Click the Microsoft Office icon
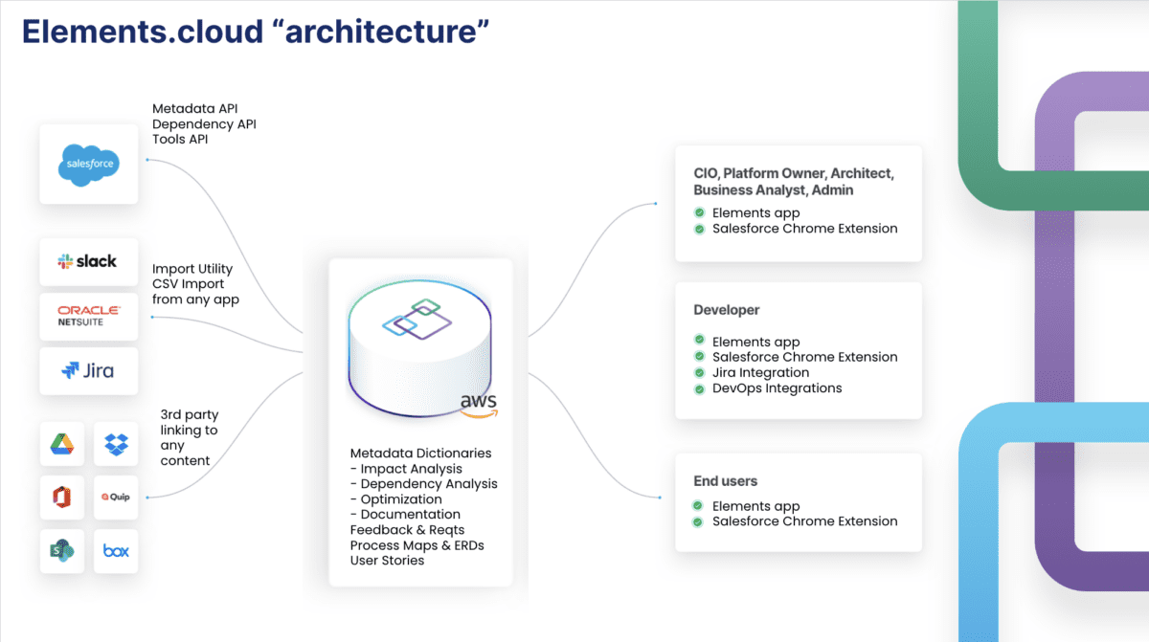The height and width of the screenshot is (642, 1149). pyautogui.click(x=62, y=498)
